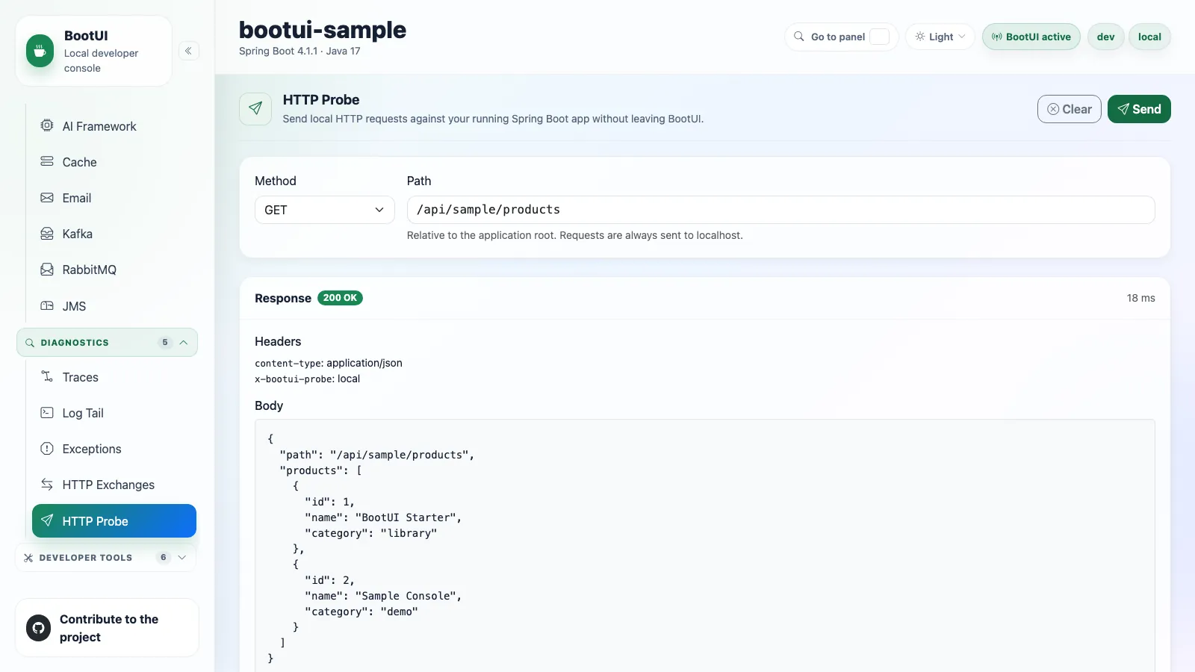Click the broadcast icon in BootUI active
The height and width of the screenshot is (672, 1195).
coord(997,37)
